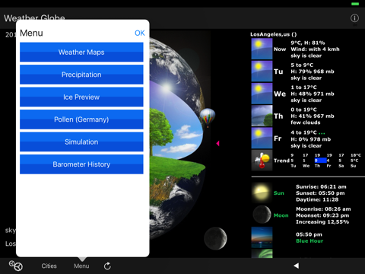Tap 'Sunrise: 06:21 am' text
The image size is (365, 274).
click(x=321, y=186)
